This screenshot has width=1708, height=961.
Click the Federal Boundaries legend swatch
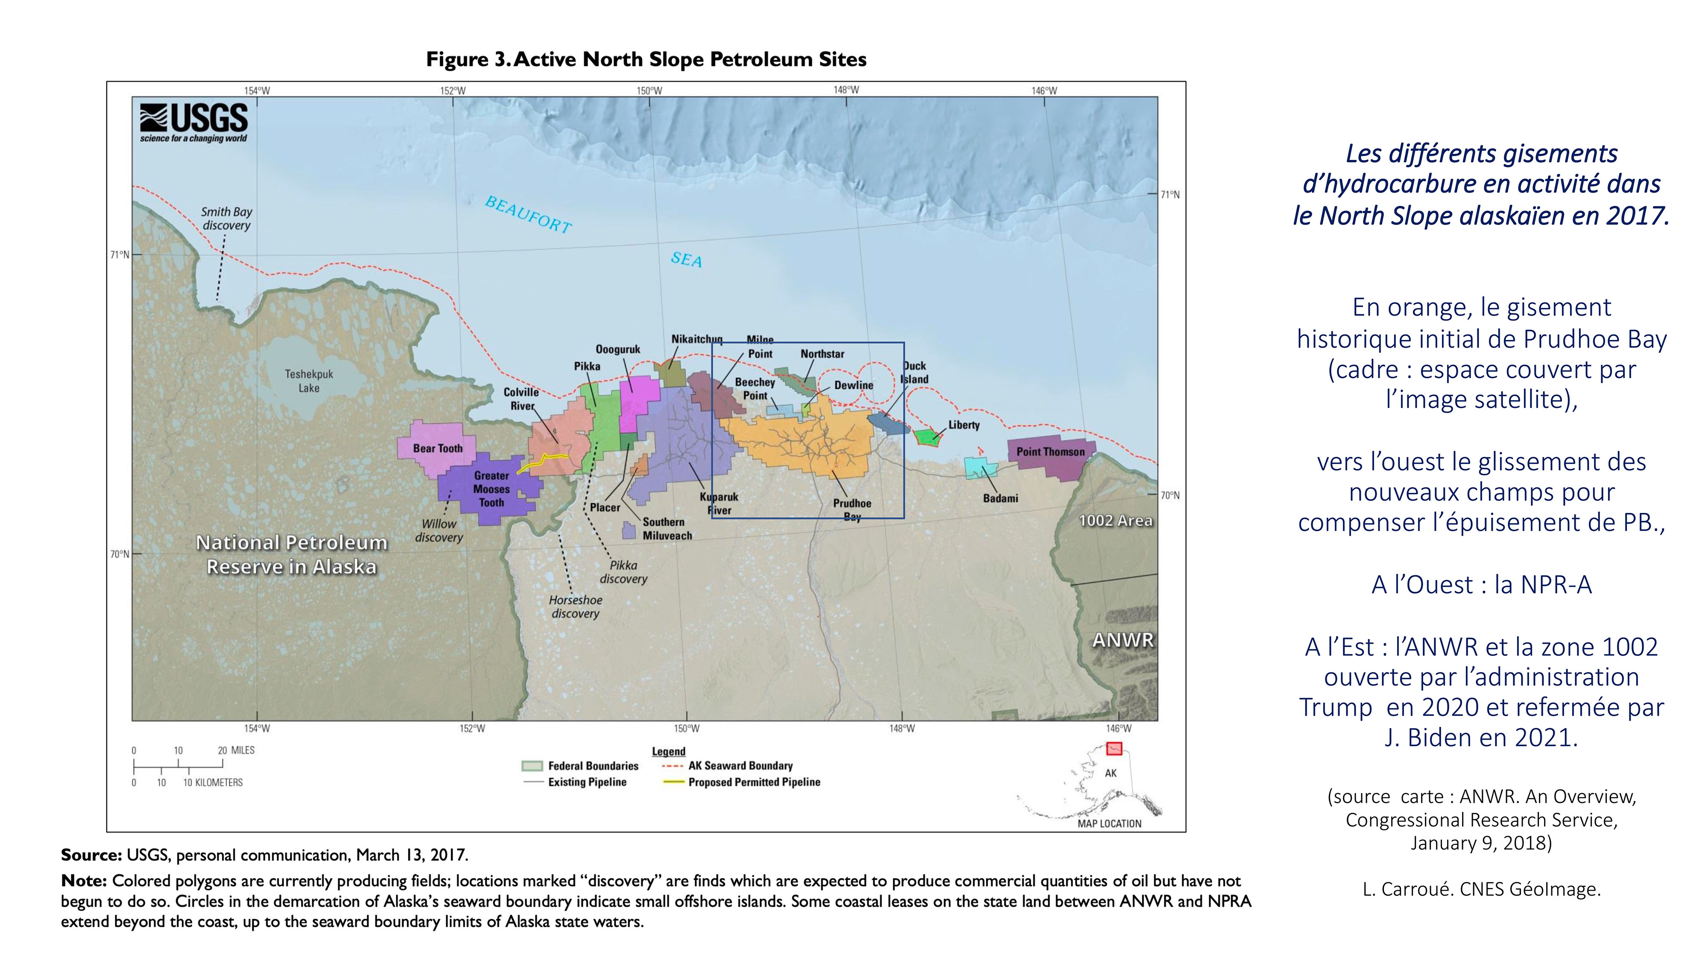coord(532,766)
